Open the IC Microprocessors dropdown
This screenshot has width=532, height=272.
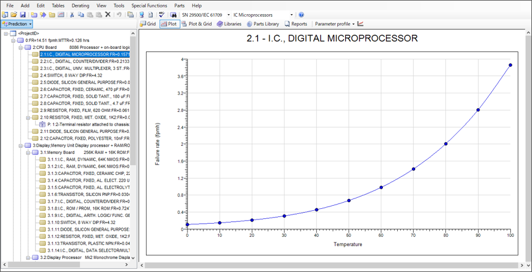[x=292, y=15]
